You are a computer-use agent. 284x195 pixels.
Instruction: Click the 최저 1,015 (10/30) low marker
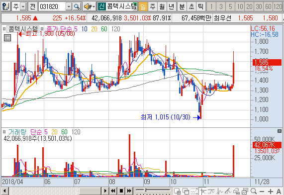(171, 117)
